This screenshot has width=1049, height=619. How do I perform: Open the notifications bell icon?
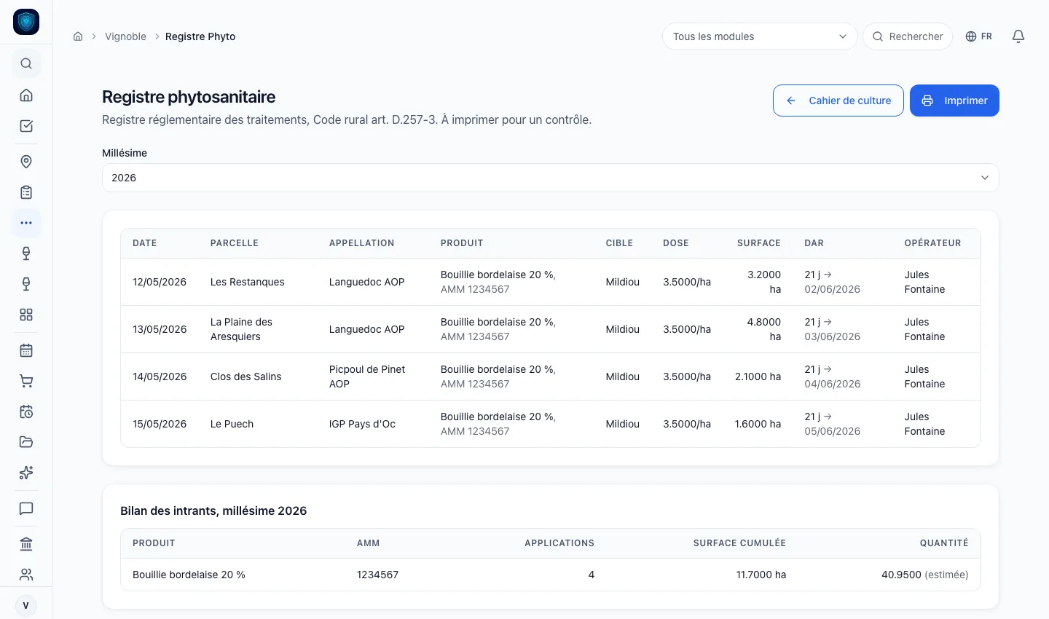click(1018, 36)
